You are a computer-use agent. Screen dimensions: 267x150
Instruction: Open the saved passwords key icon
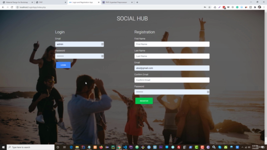point(205,7)
